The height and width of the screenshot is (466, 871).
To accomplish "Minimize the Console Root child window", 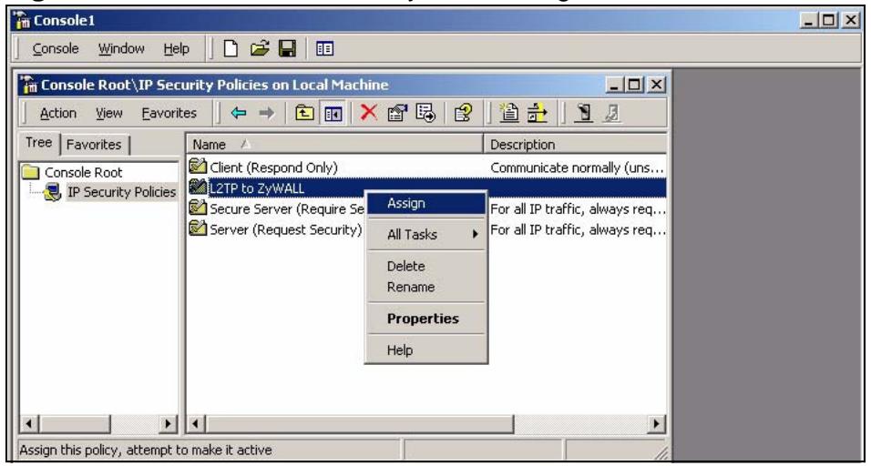I will tap(615, 85).
